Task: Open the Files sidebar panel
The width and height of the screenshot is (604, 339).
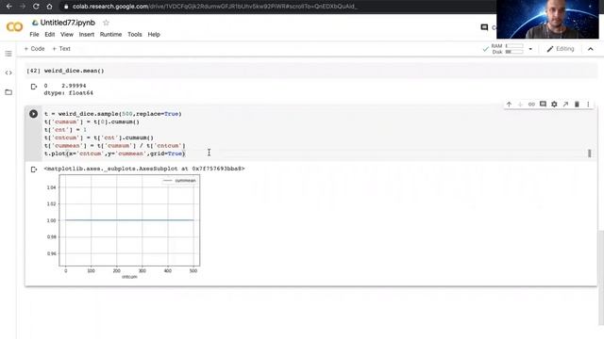Action: tap(8, 92)
